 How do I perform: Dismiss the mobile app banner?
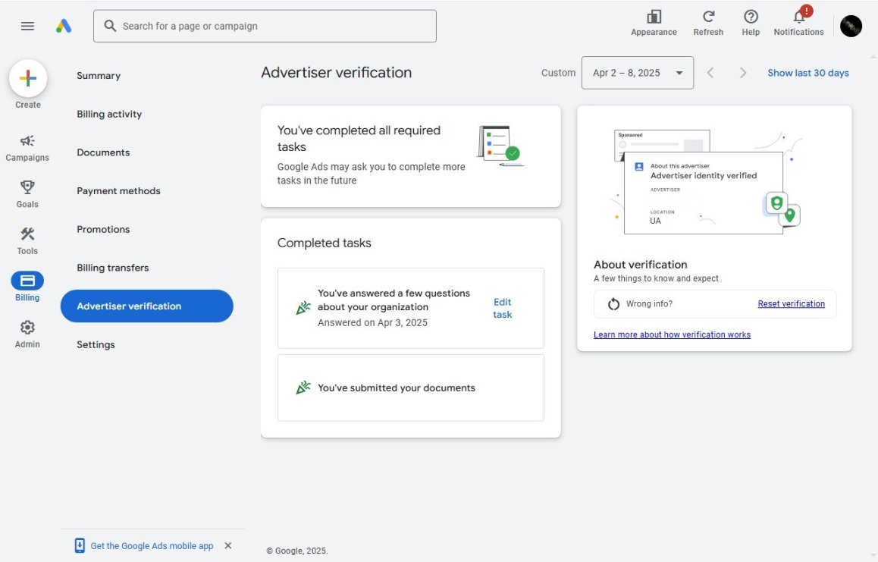point(228,545)
